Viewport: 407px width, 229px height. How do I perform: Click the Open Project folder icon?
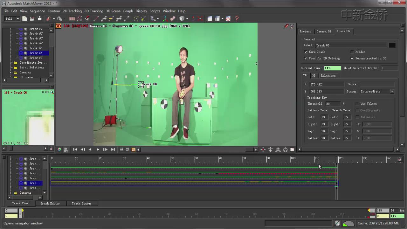32,19
